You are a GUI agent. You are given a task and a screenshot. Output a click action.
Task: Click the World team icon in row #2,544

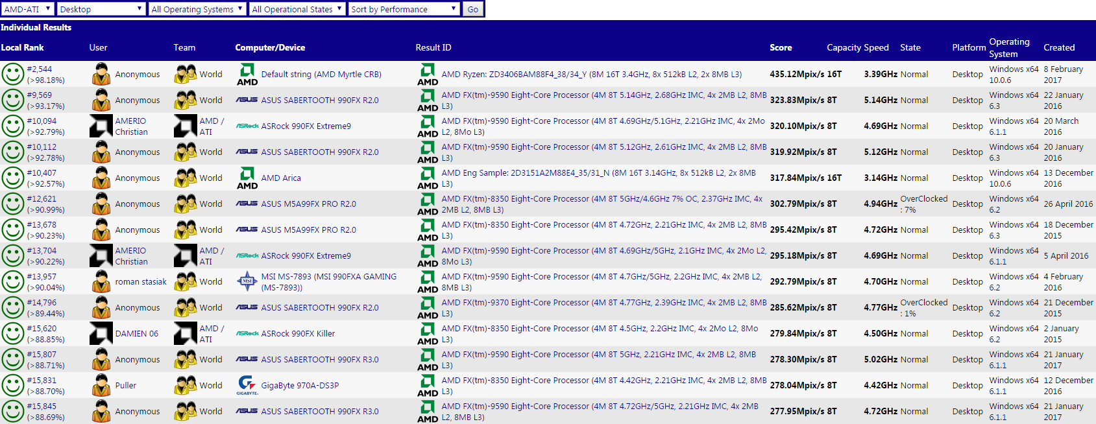(186, 74)
